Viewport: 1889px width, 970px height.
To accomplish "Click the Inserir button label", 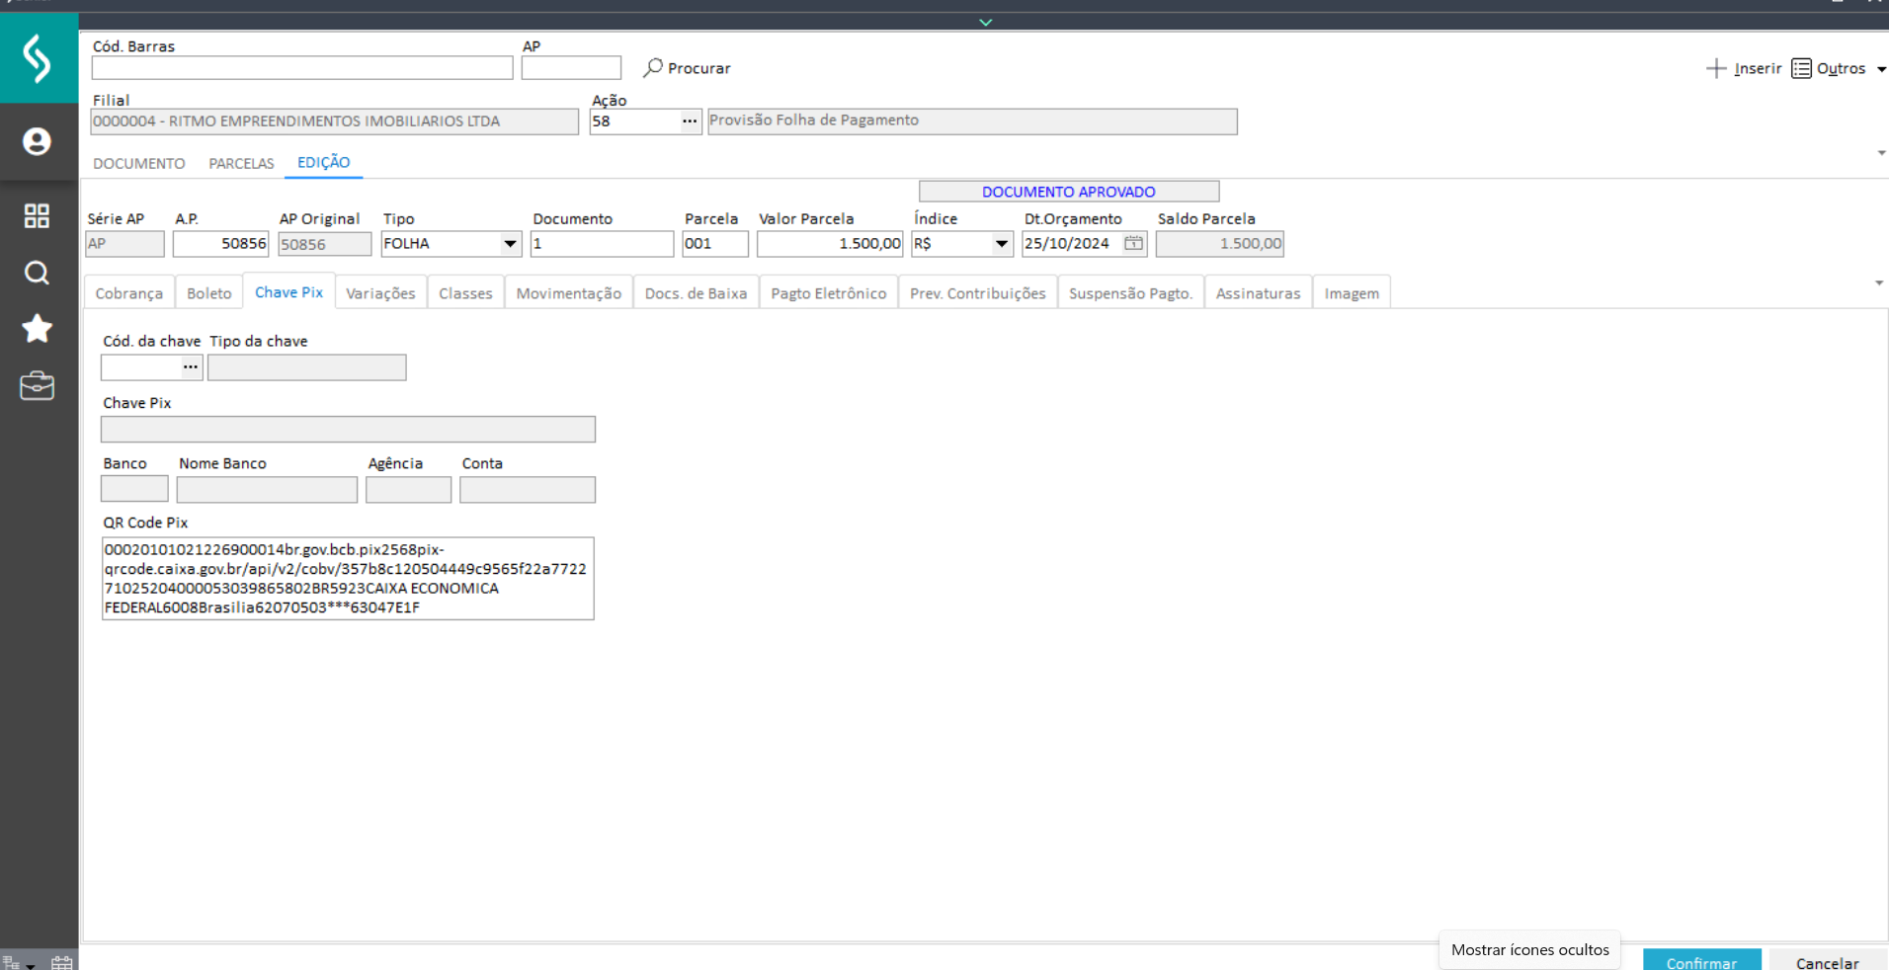I will [1758, 68].
